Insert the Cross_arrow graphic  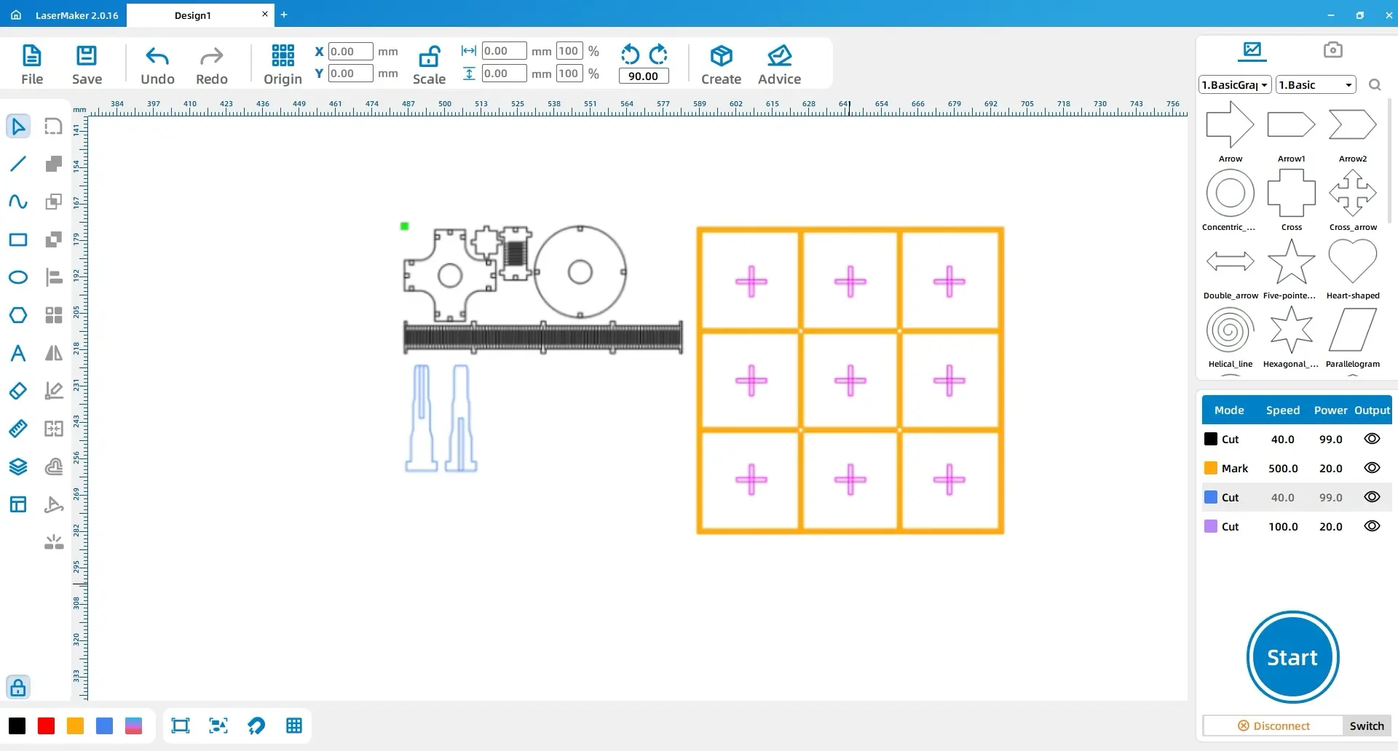[x=1353, y=200]
